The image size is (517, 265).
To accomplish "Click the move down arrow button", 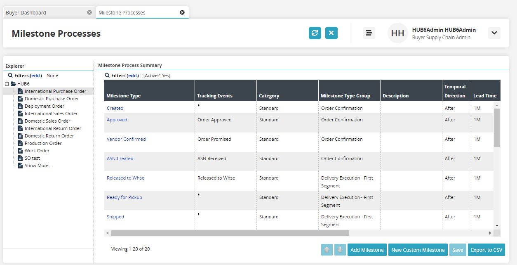I will pyautogui.click(x=340, y=250).
